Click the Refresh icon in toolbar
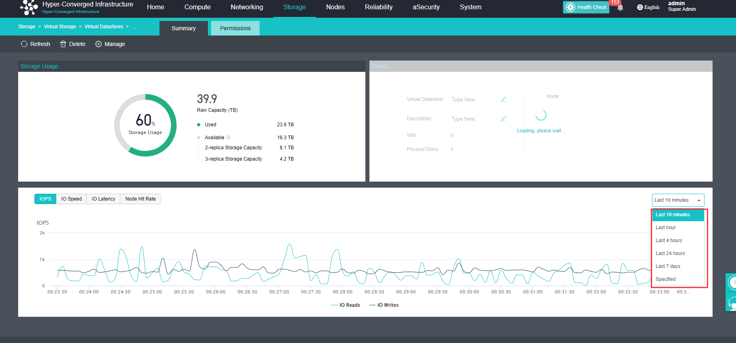This screenshot has height=343, width=736. pos(24,44)
